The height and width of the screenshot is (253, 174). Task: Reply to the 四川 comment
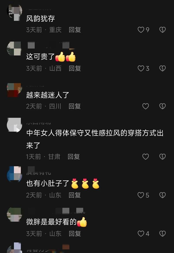pyautogui.click(x=75, y=106)
